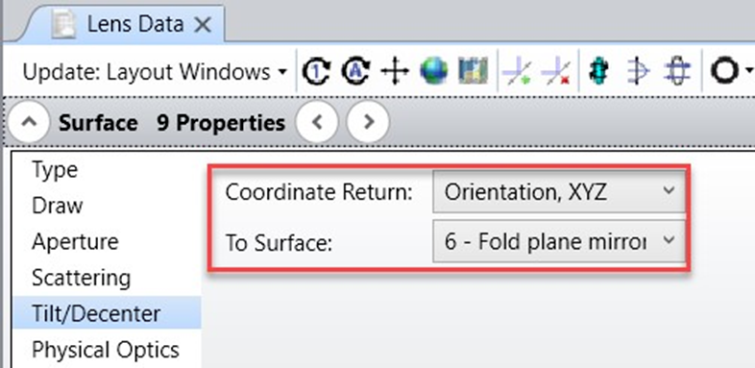Click the teal surface icon in toolbar
The image size is (755, 368).
point(598,72)
